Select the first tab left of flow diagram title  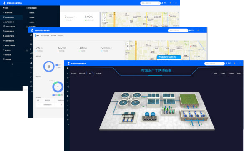click(x=73, y=73)
